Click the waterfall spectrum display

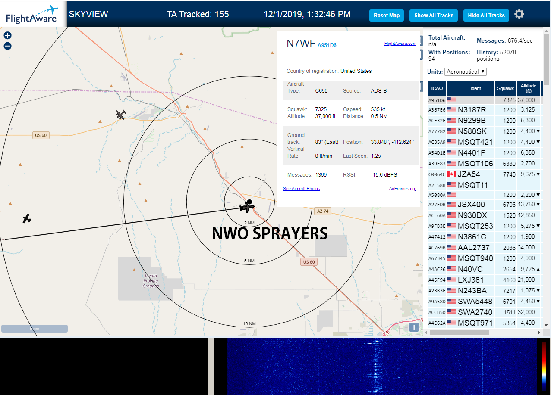[x=382, y=367]
